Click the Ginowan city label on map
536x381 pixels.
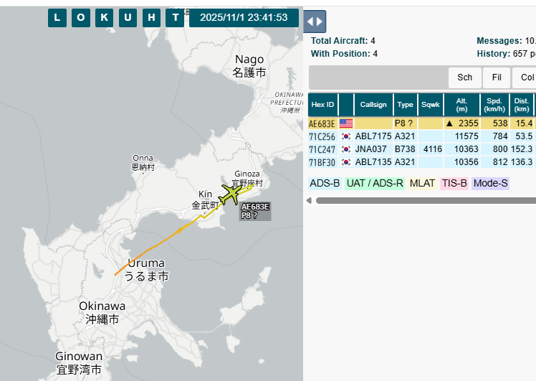tap(79, 363)
